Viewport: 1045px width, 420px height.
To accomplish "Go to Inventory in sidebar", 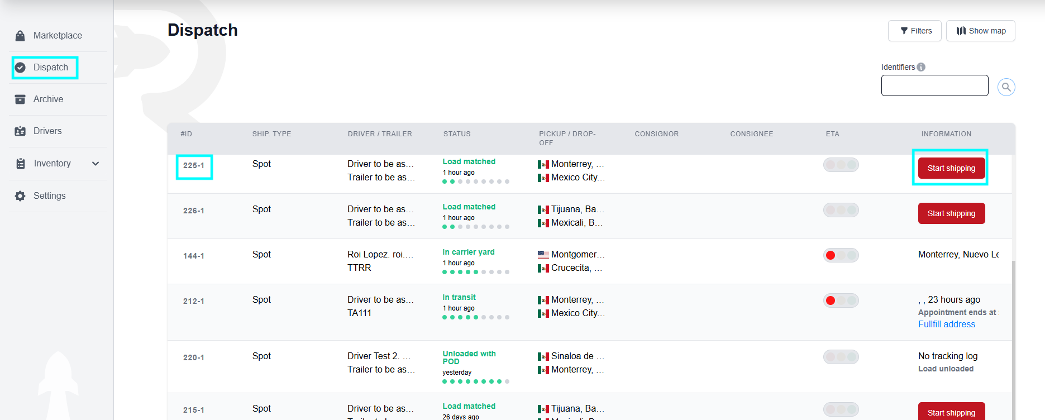I will pos(53,164).
